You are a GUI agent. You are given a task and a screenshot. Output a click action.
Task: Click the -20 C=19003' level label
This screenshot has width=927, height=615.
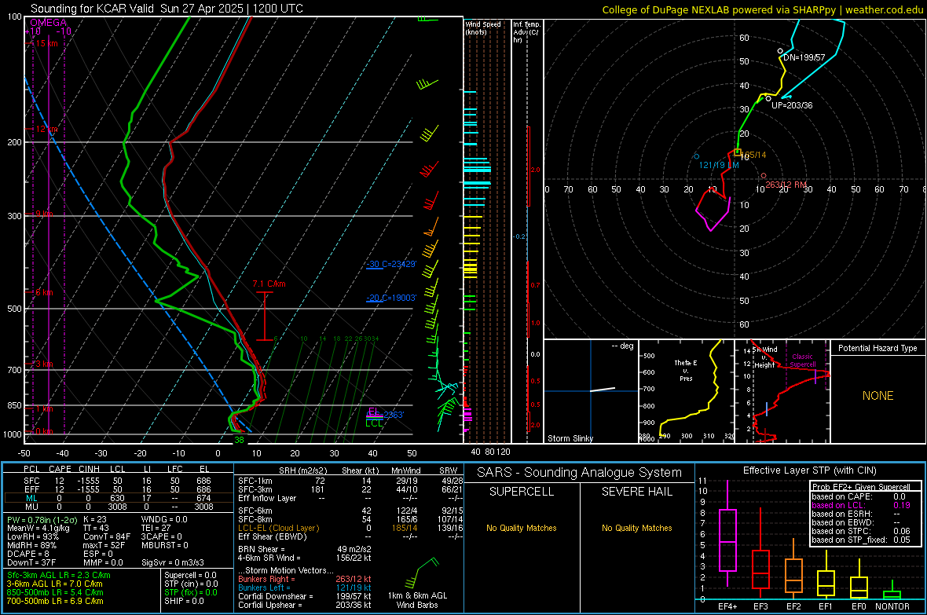(x=390, y=298)
